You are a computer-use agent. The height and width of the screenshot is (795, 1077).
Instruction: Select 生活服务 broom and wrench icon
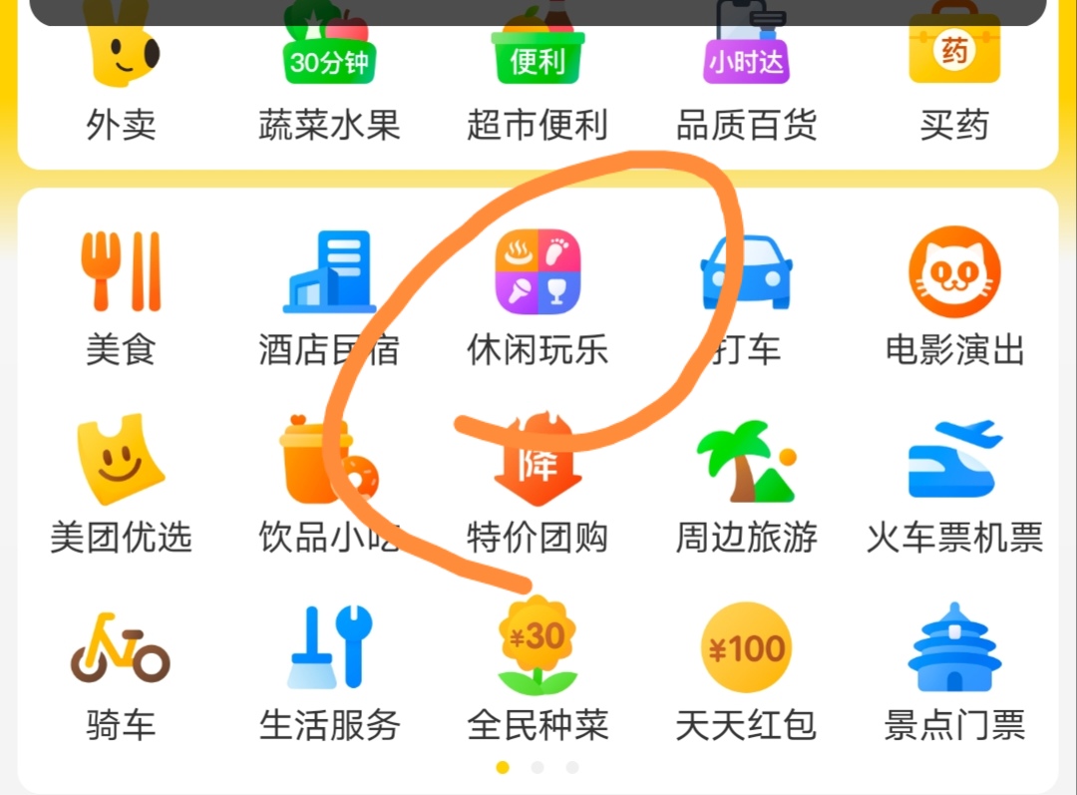click(x=329, y=646)
